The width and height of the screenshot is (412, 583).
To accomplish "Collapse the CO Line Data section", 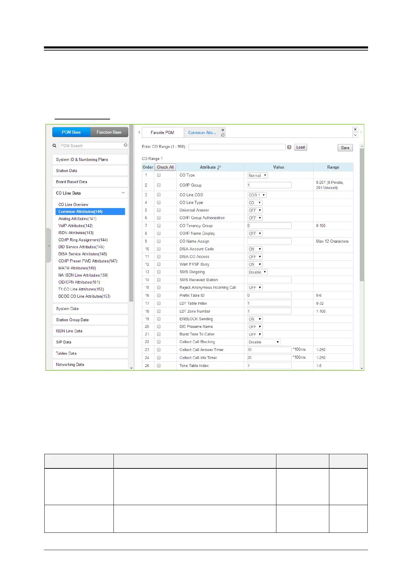I will coord(123,193).
